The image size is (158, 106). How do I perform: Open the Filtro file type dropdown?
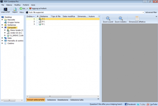pyautogui.click(x=85, y=12)
